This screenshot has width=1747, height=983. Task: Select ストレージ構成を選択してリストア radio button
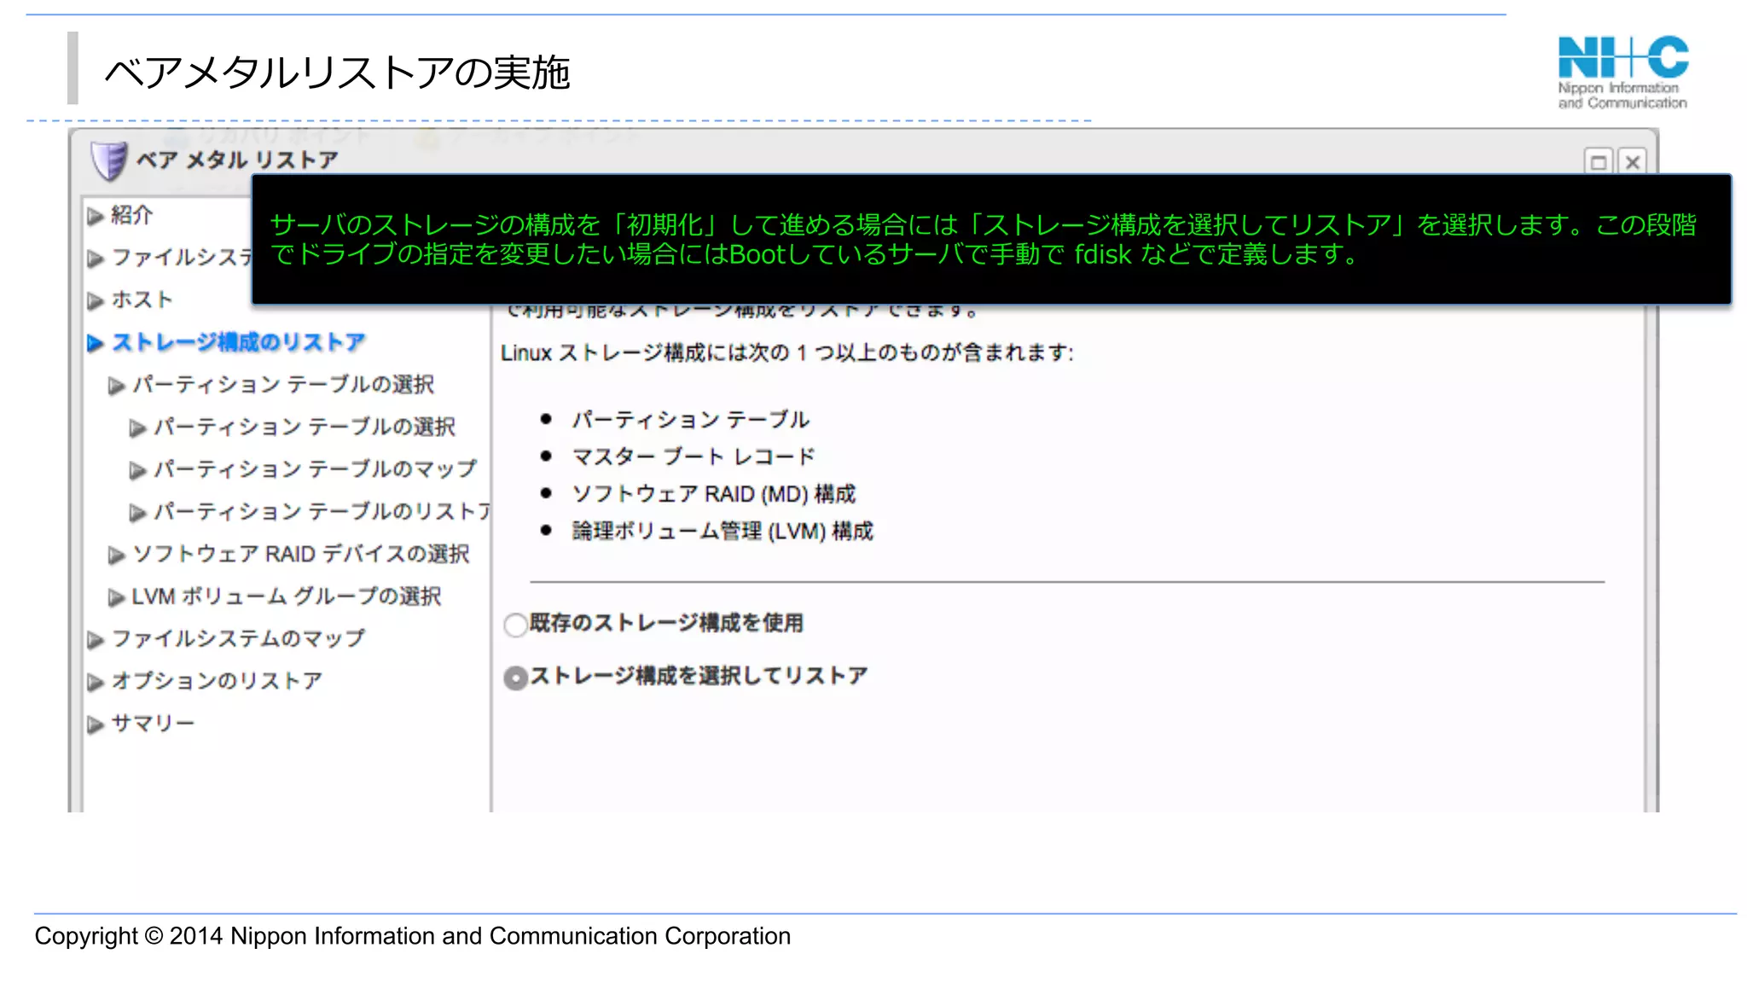[x=515, y=678]
